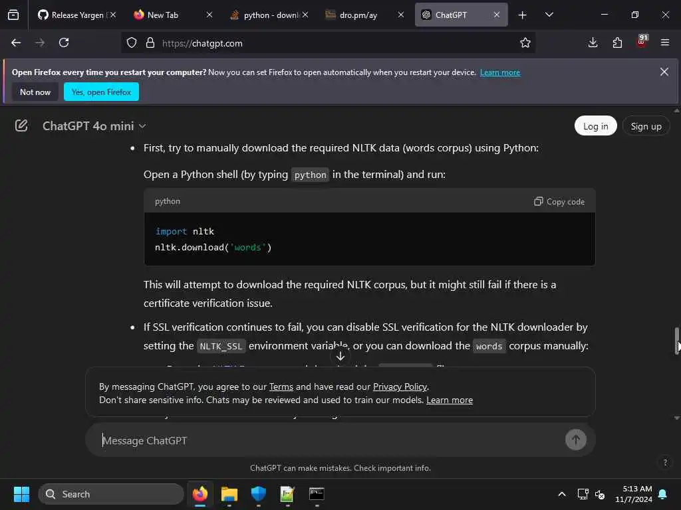681x510 pixels.
Task: Close the dro.pm/ay tab
Action: tap(401, 15)
